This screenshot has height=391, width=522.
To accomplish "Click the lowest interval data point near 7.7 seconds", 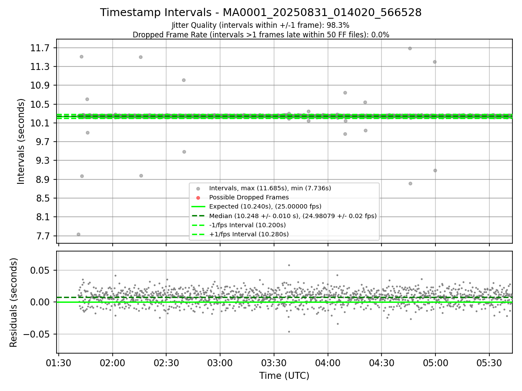I will (x=78, y=234).
